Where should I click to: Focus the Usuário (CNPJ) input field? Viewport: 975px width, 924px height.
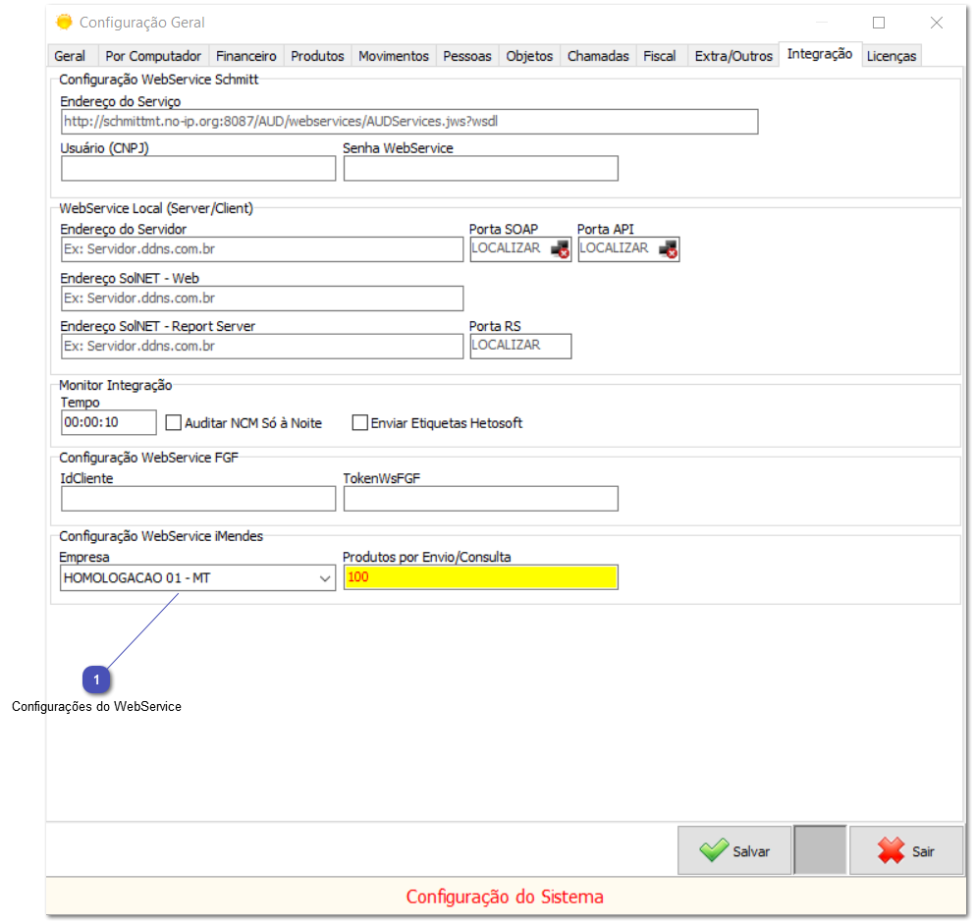[x=198, y=169]
